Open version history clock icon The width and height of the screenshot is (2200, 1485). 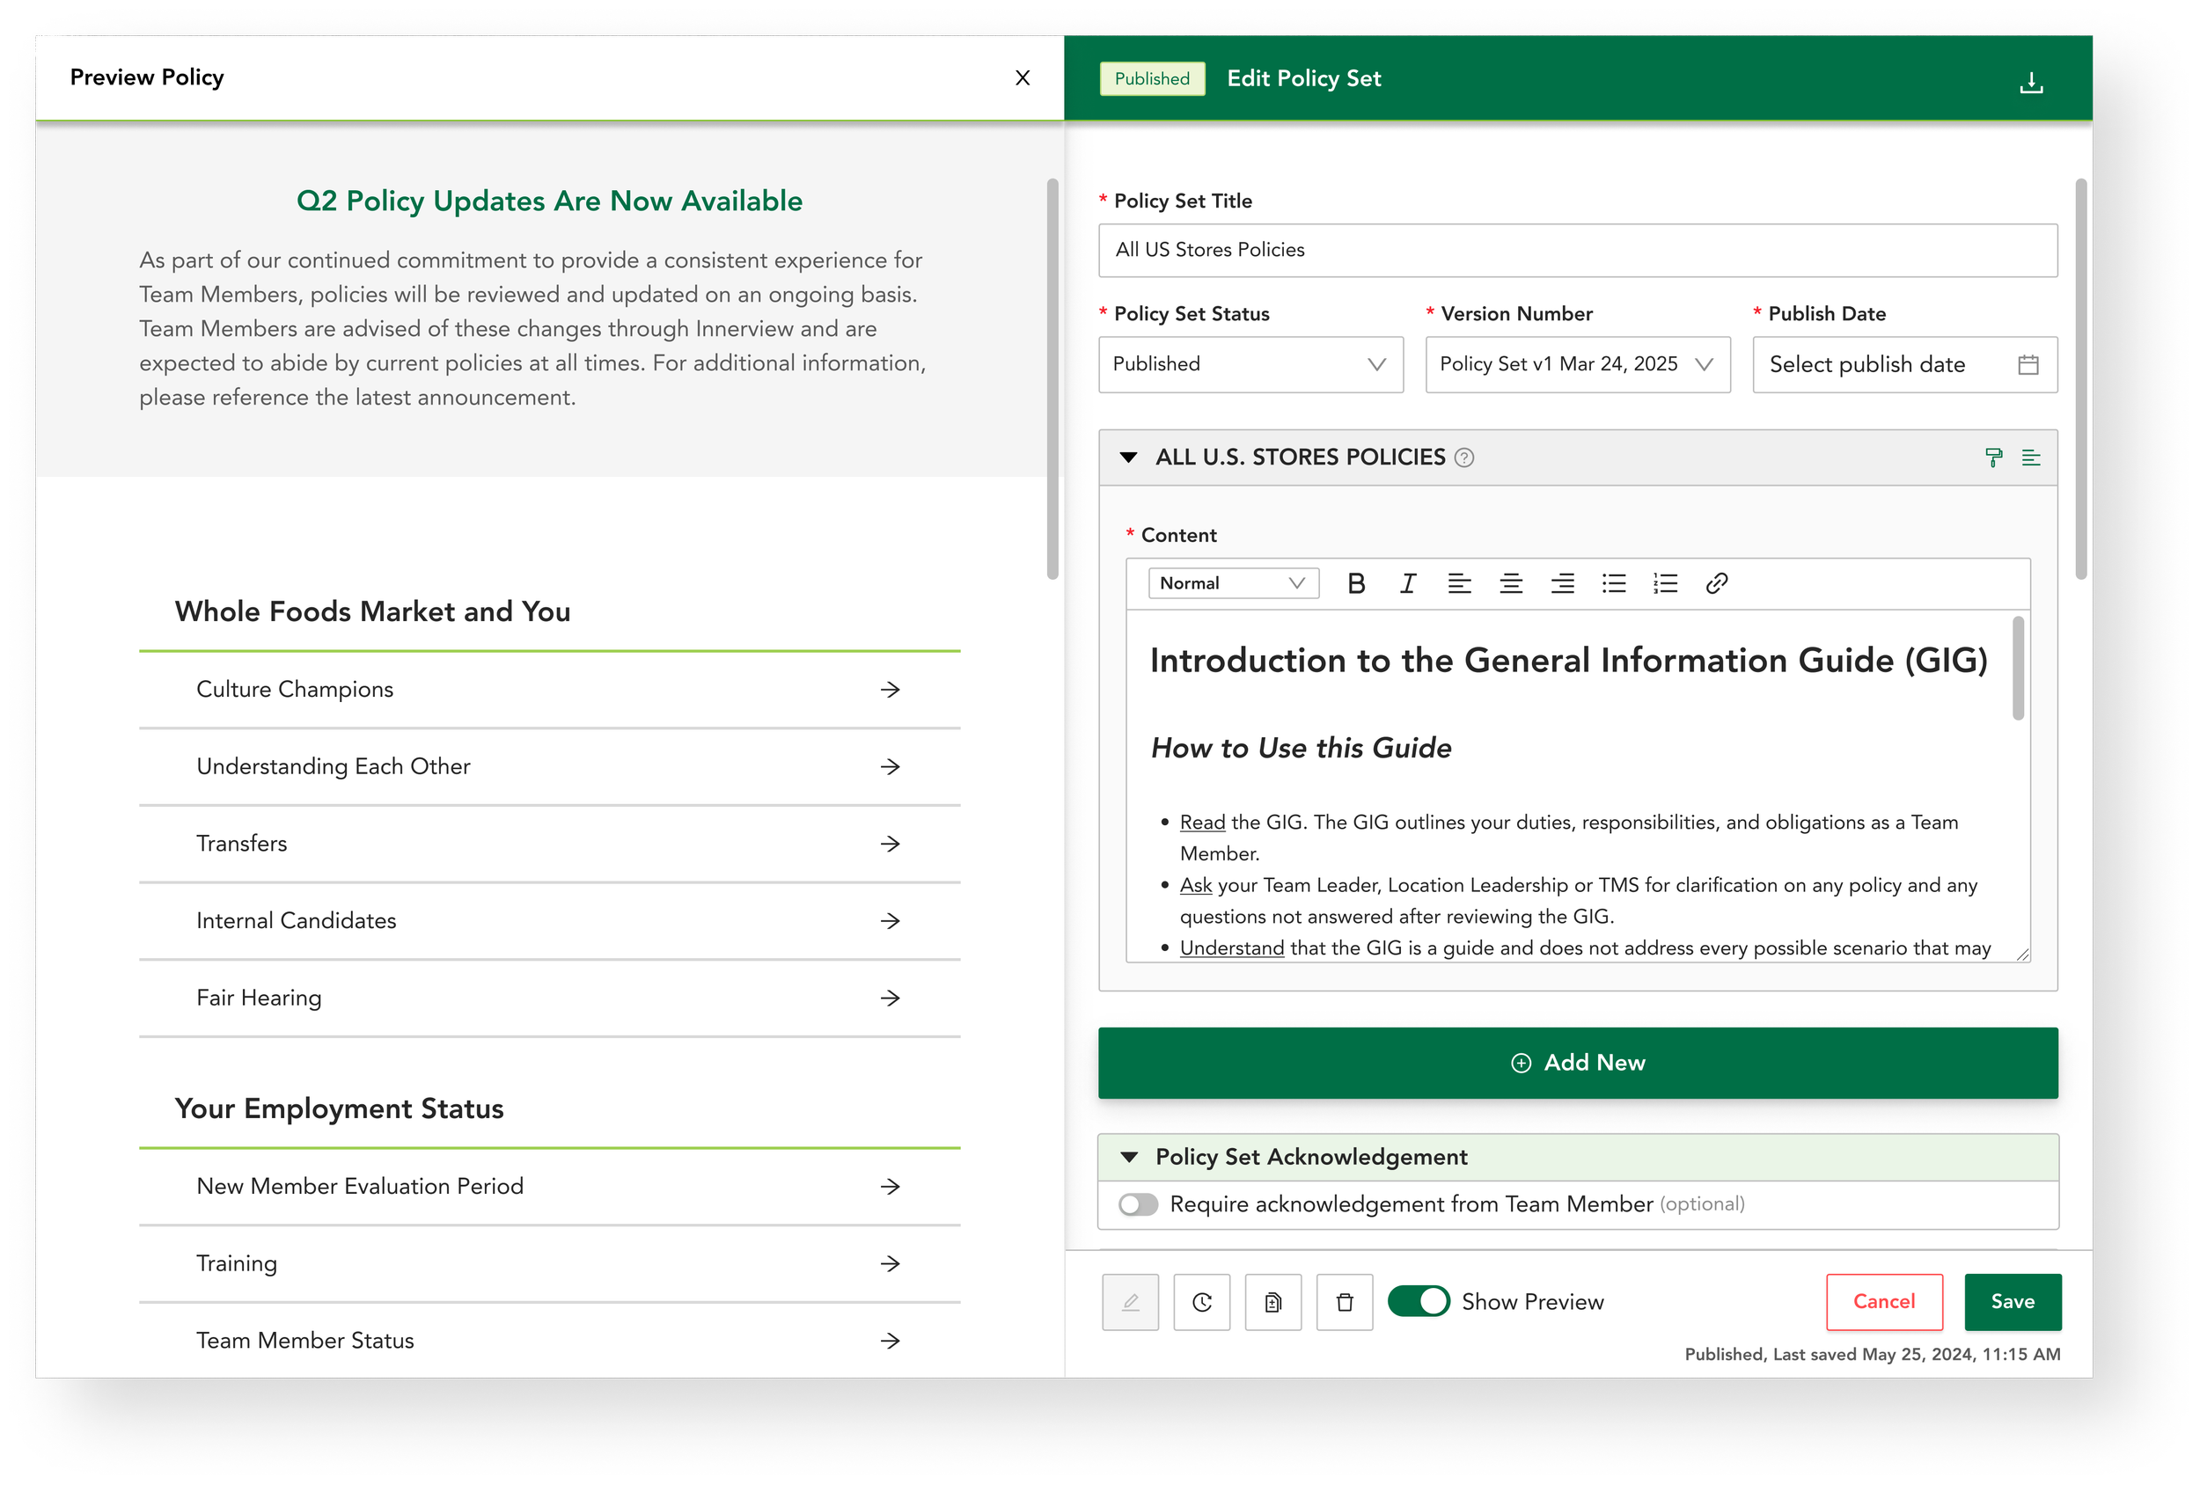1201,1301
